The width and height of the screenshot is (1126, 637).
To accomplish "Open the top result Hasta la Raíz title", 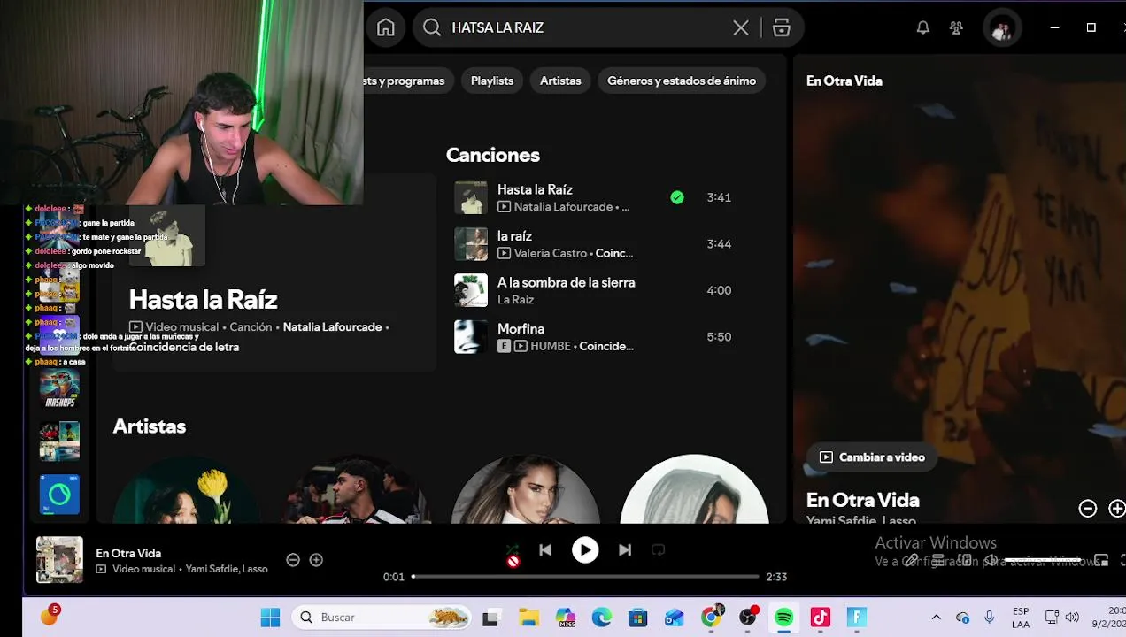I will point(203,299).
